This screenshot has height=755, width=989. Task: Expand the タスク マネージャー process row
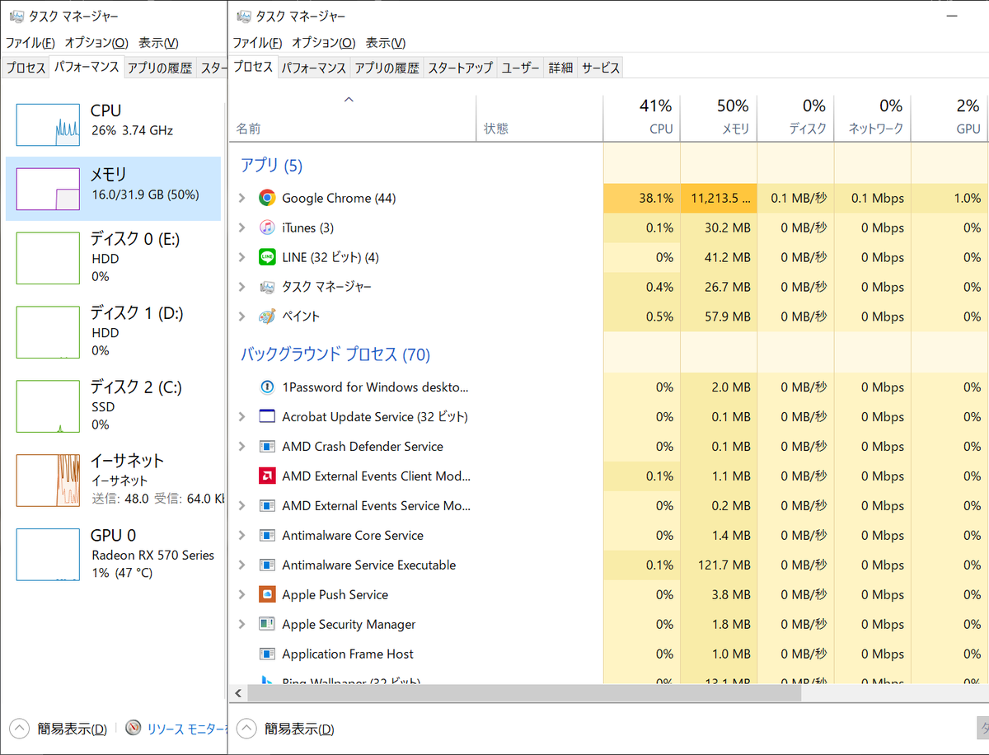pos(241,287)
